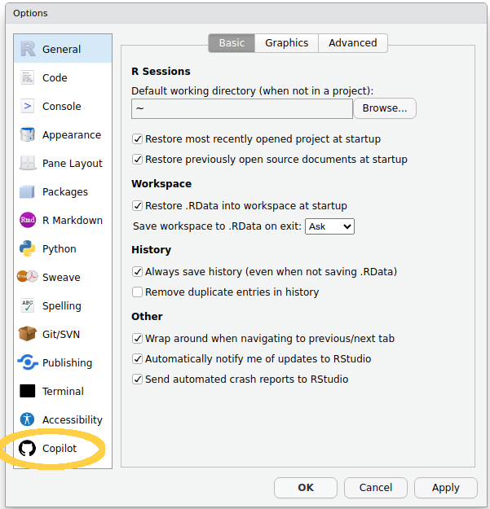490x509 pixels.
Task: Select the Spelling label
Action: click(62, 305)
